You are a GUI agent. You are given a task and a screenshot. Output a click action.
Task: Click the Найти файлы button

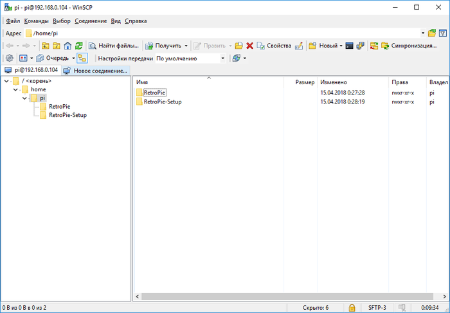pos(114,46)
